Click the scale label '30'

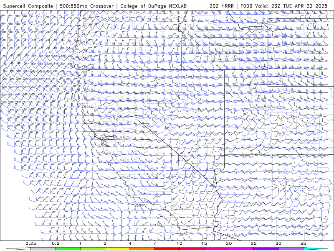pos(278,243)
